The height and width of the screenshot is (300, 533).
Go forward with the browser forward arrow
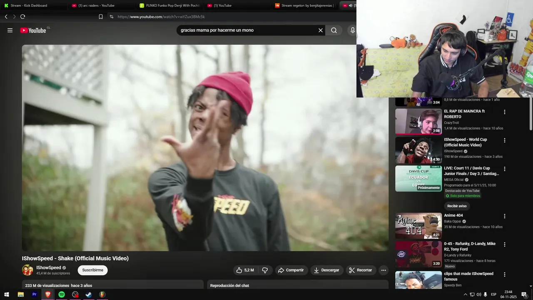coord(14,17)
